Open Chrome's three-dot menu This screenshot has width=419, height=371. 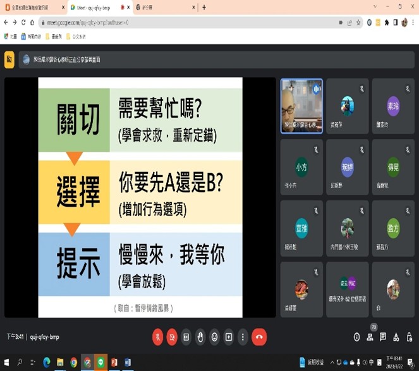coord(413,23)
